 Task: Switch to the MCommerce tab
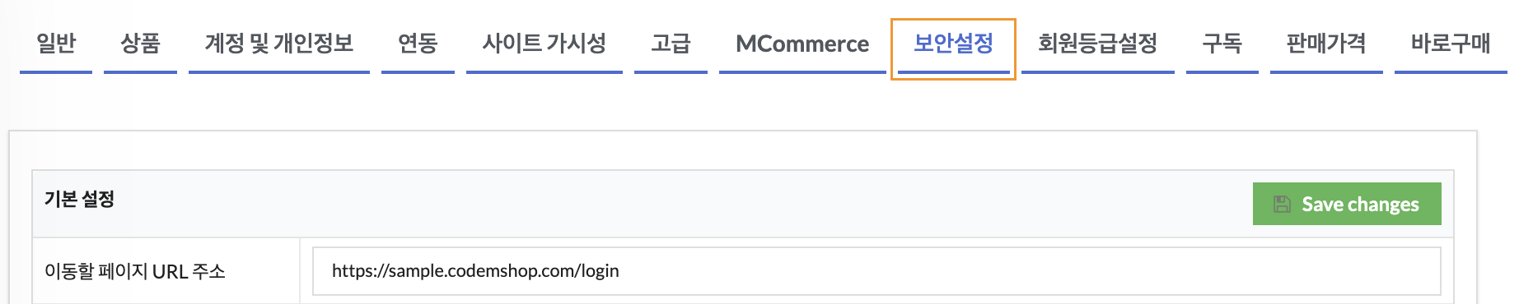[802, 43]
